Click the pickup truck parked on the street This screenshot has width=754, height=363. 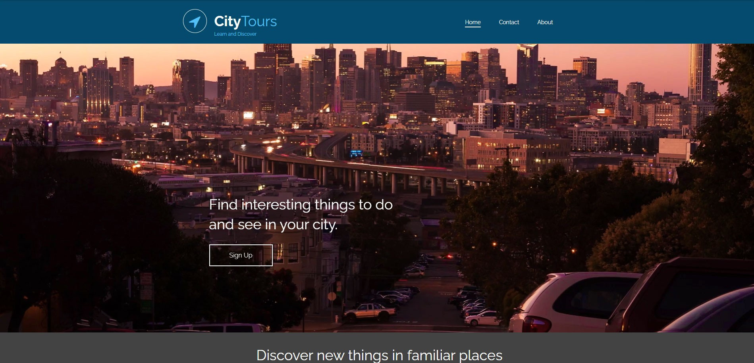369,312
